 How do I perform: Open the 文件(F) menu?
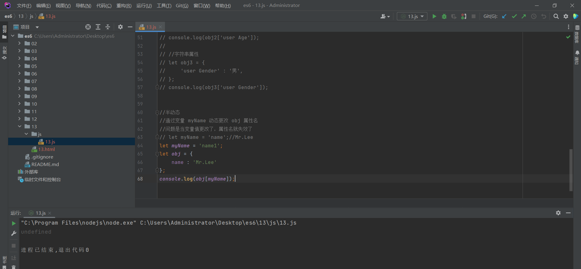pyautogui.click(x=24, y=5)
